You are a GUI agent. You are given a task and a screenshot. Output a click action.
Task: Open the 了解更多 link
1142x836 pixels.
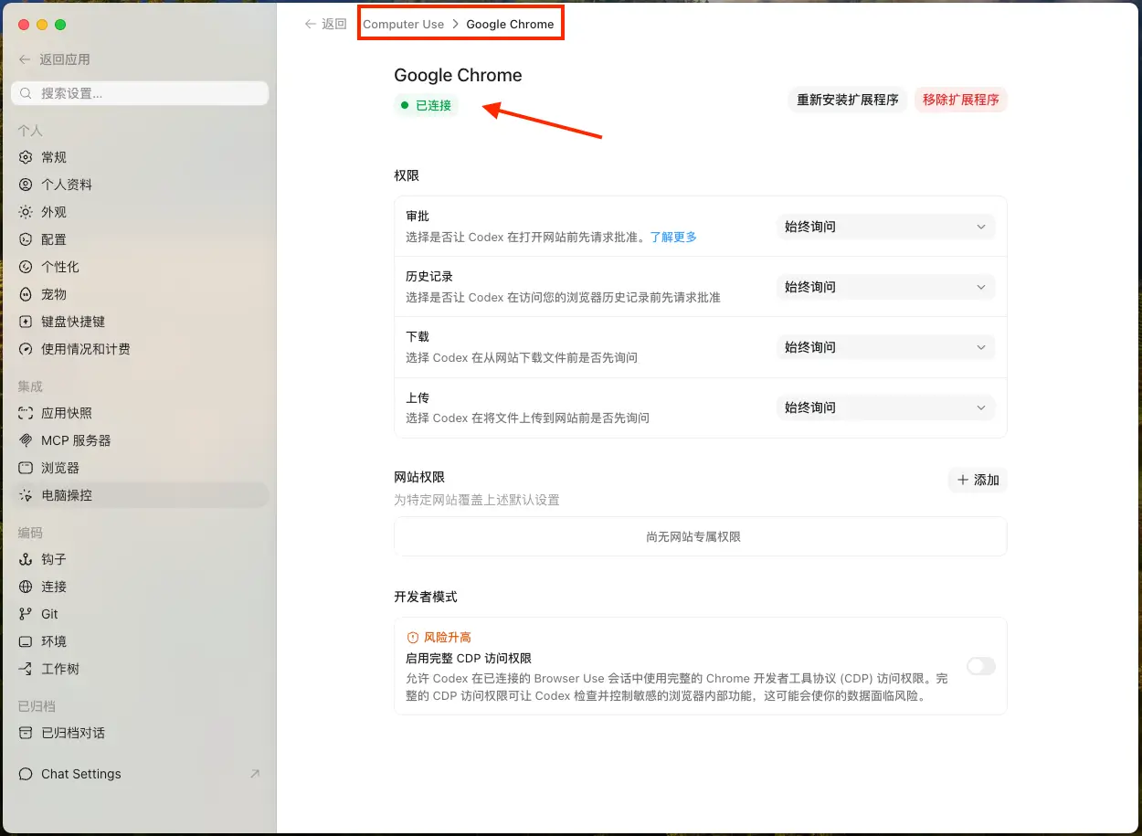click(673, 237)
